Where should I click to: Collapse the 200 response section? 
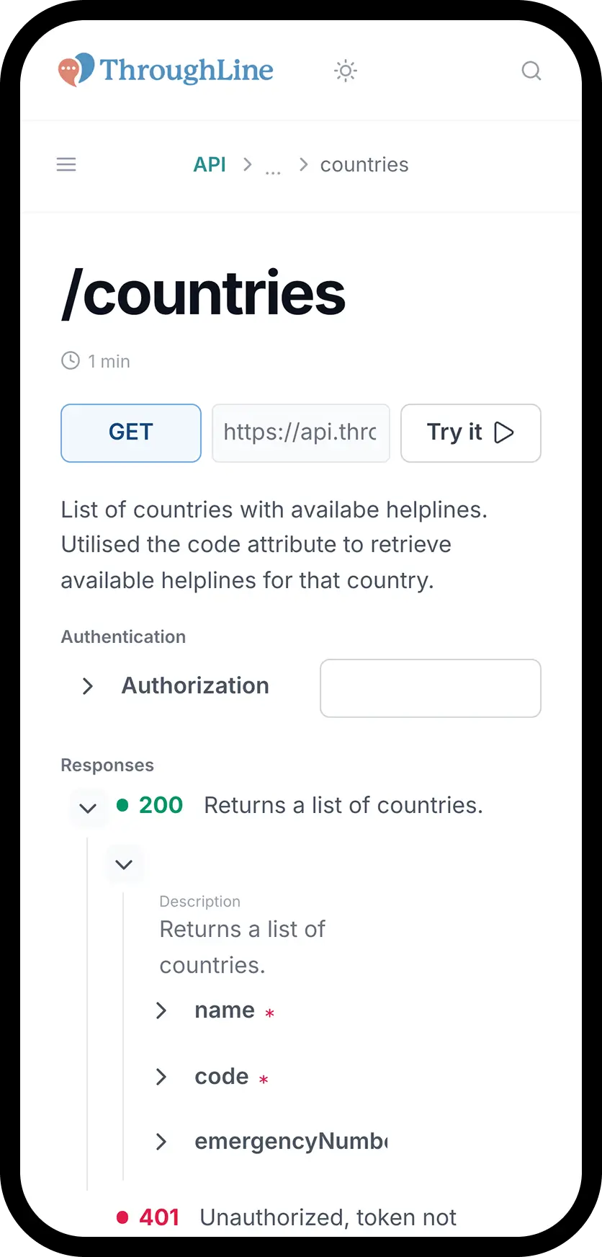point(88,808)
